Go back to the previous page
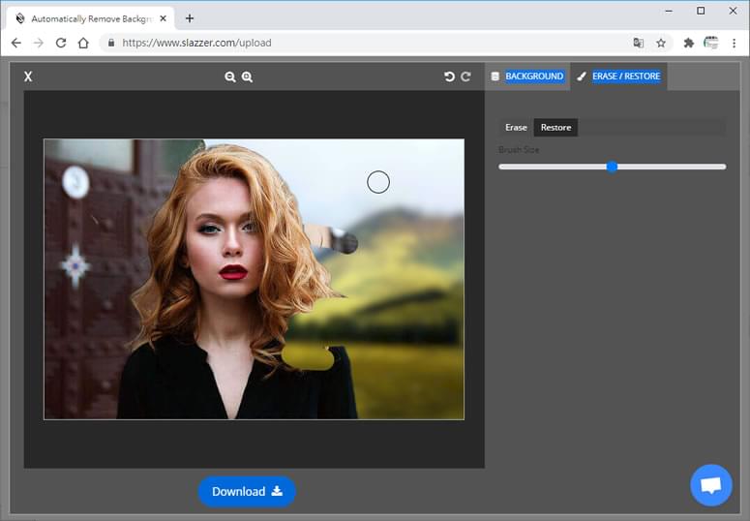The image size is (750, 521). click(15, 43)
